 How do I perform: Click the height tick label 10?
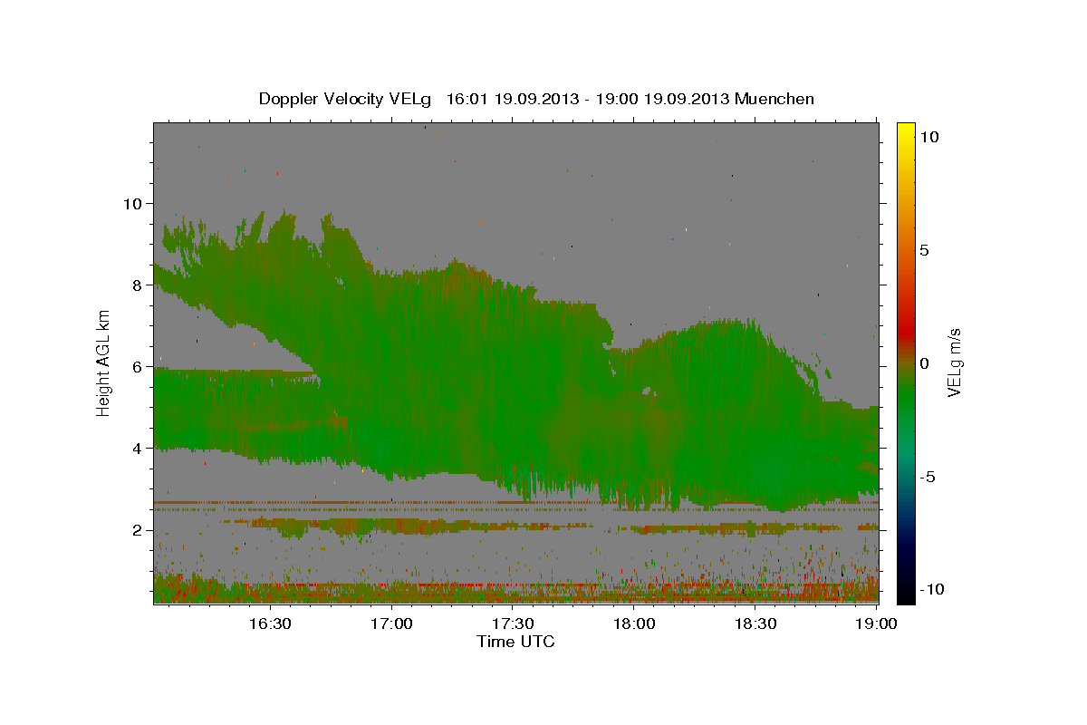132,203
